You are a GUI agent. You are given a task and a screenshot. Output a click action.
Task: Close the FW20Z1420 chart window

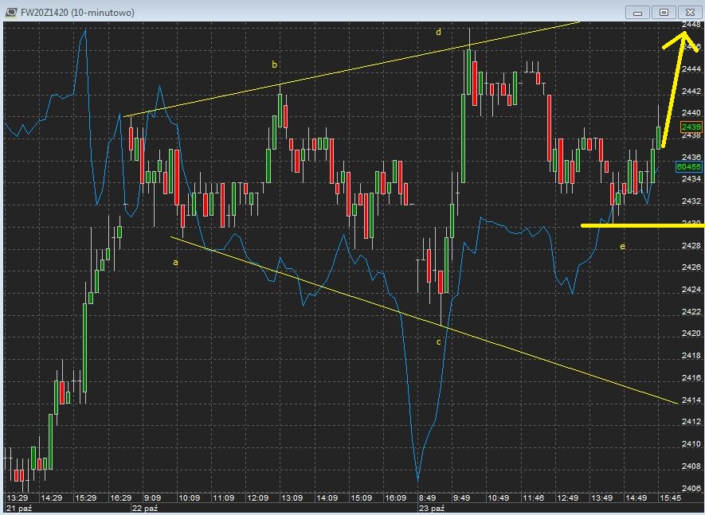pyautogui.click(x=689, y=13)
